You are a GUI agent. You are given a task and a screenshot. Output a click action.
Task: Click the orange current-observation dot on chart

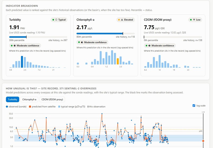[203, 141]
